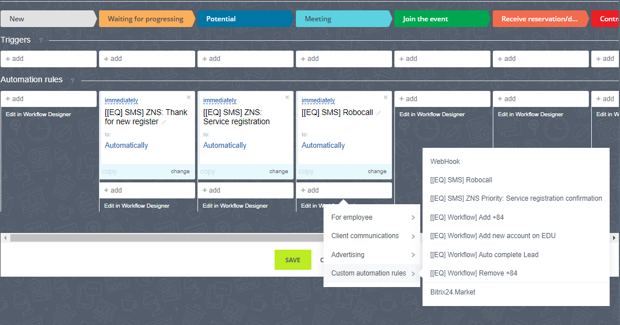Choose '[[EQ] Workflow] Auto complete Lead' option
Image resolution: width=620 pixels, height=325 pixels.
pyautogui.click(x=484, y=255)
